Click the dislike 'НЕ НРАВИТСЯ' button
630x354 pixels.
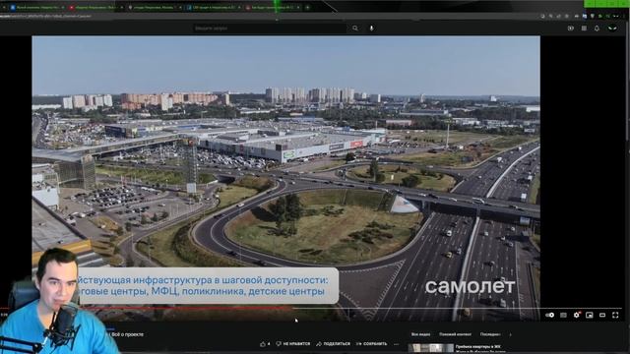293,344
